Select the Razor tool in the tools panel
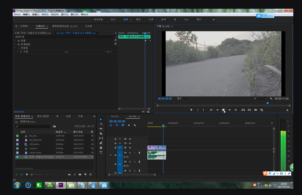The image size is (302, 195). [x=101, y=134]
